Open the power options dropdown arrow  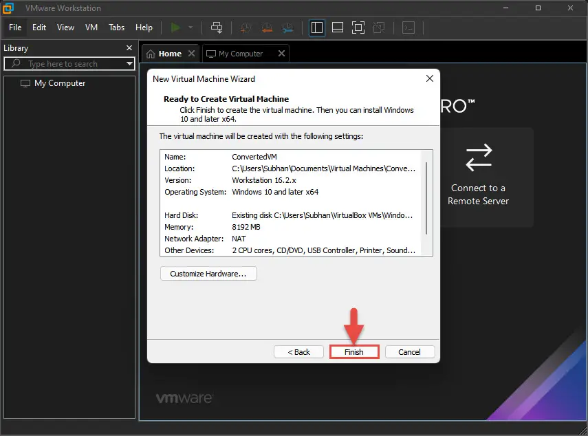190,28
